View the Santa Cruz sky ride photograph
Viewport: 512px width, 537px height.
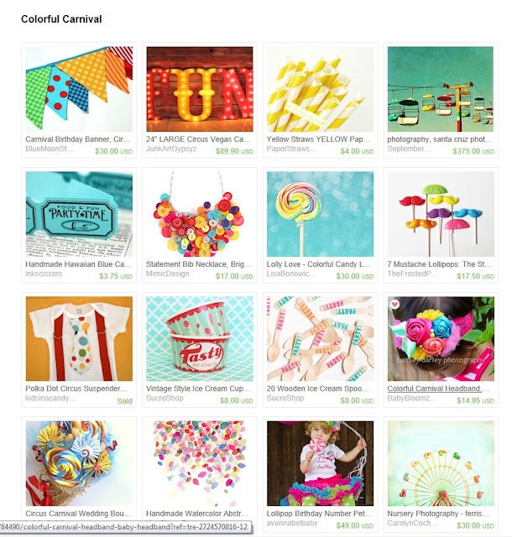[x=441, y=89]
